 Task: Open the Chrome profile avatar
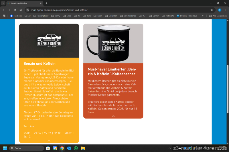coord(220,10)
